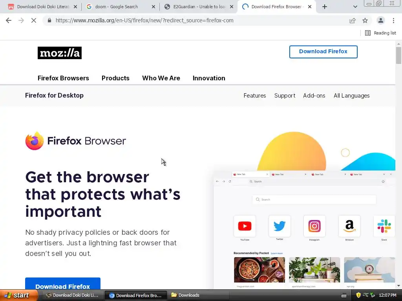This screenshot has width=402, height=301.
Task: Open the Products menu
Action: pos(115,78)
